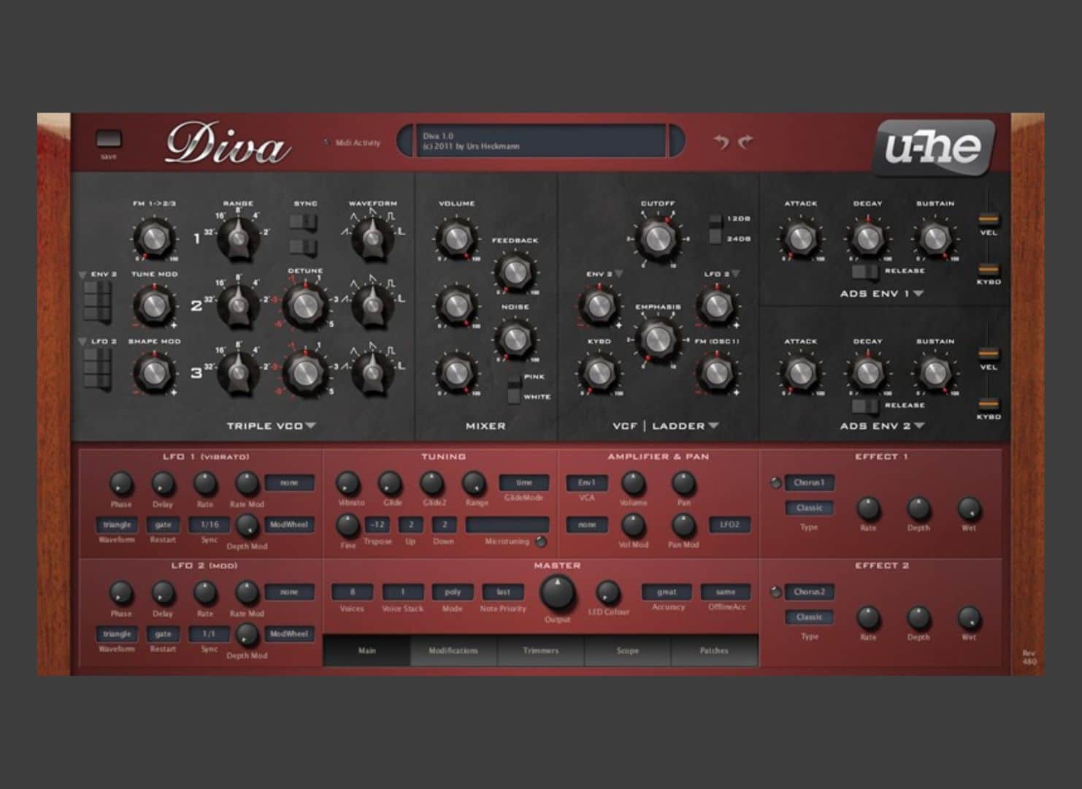Toggle Effect 1 power button

click(775, 483)
